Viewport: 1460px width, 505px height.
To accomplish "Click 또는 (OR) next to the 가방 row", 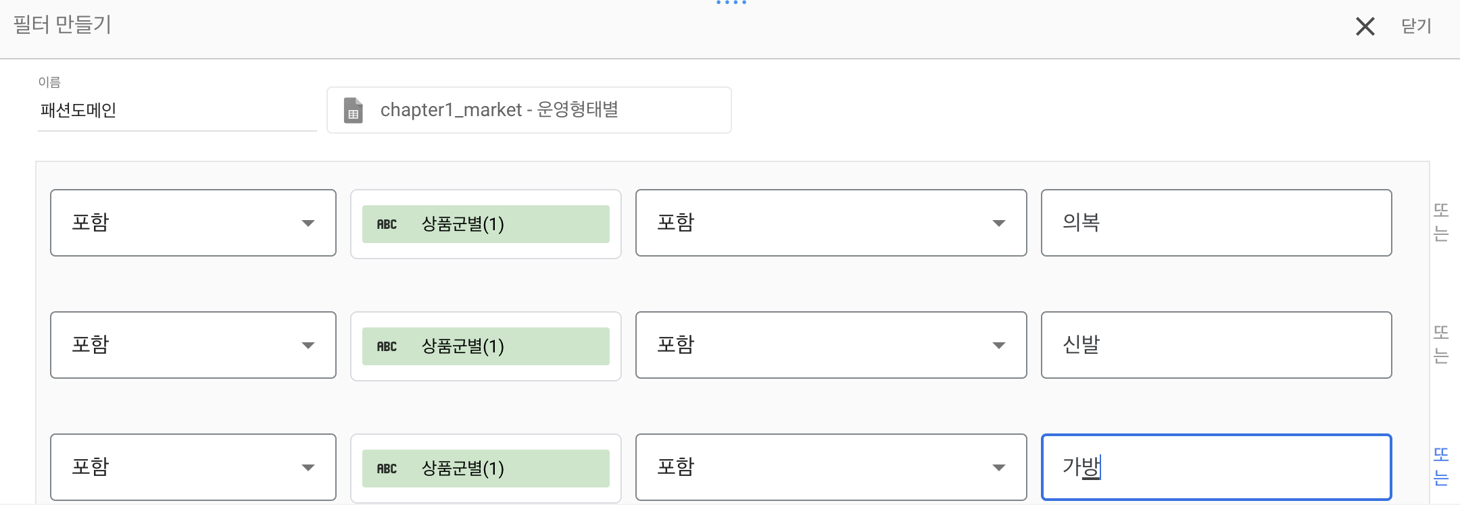I will 1441,467.
